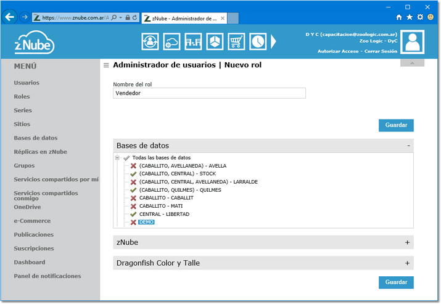The height and width of the screenshot is (304, 441).
Task: Open Réplicas en zNube menu item
Action: pyautogui.click(x=41, y=152)
